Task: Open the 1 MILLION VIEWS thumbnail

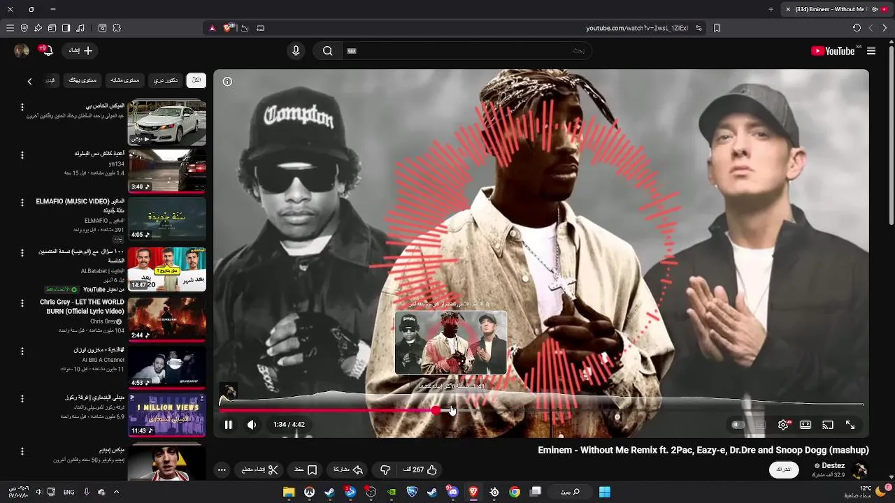Action: point(167,415)
